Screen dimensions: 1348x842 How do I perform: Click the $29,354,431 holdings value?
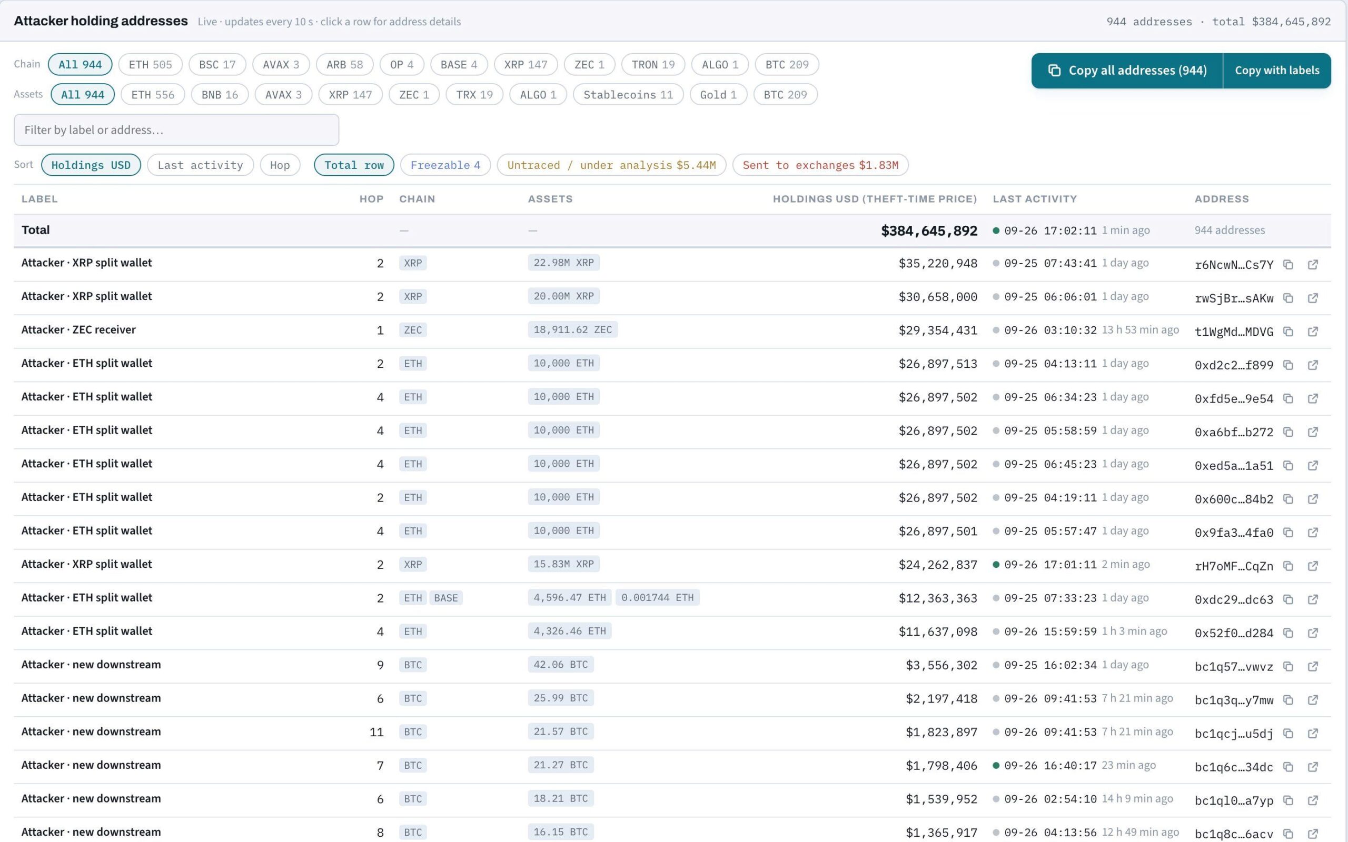[937, 330]
